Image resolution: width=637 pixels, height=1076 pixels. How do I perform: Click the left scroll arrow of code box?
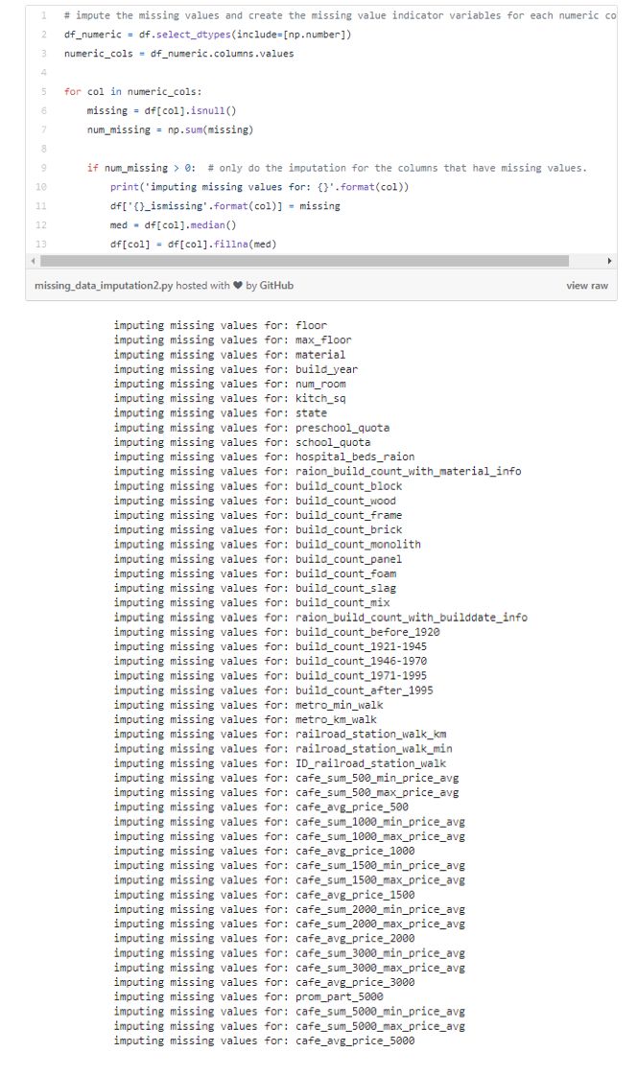point(33,261)
